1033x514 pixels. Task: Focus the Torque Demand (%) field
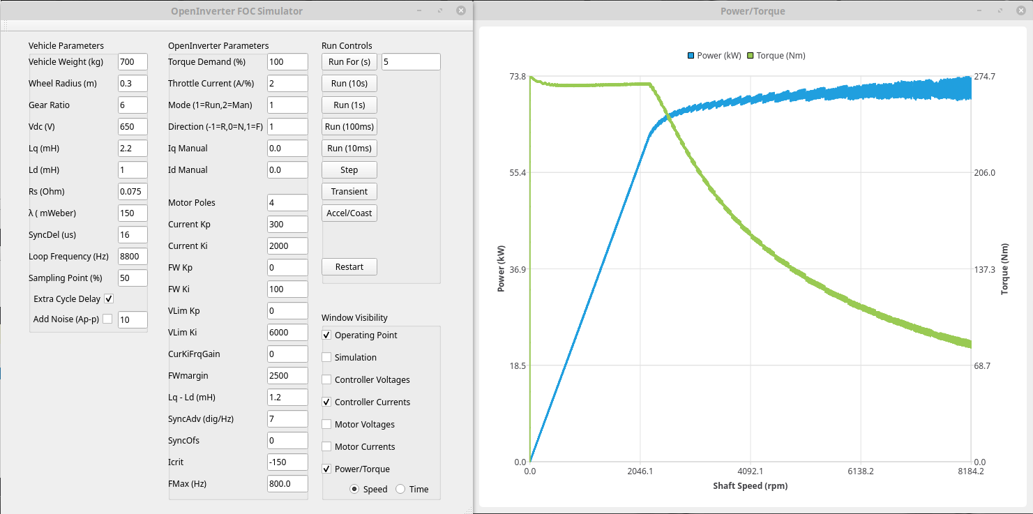[x=287, y=61]
